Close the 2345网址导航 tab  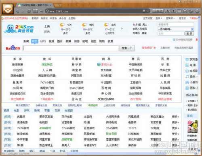(x=50, y=5)
